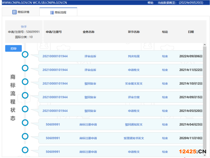Click timeline circle for 2021年10月12日 row
Image resolution: width=210 pixels, height=158 pixels.
(25, 82)
